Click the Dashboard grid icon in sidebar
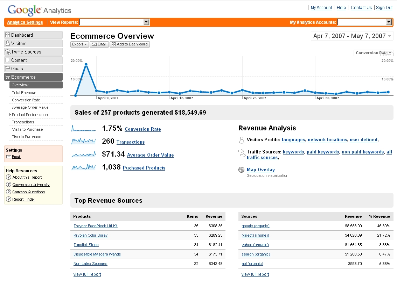 [7, 35]
